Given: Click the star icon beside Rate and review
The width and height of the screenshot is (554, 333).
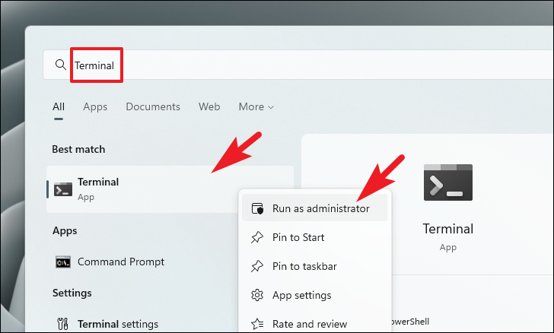Looking at the screenshot, I should pos(257,324).
